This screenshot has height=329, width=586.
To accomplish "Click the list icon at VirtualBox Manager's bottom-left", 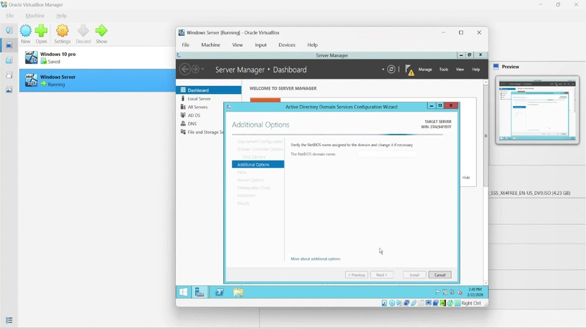I will click(x=9, y=320).
